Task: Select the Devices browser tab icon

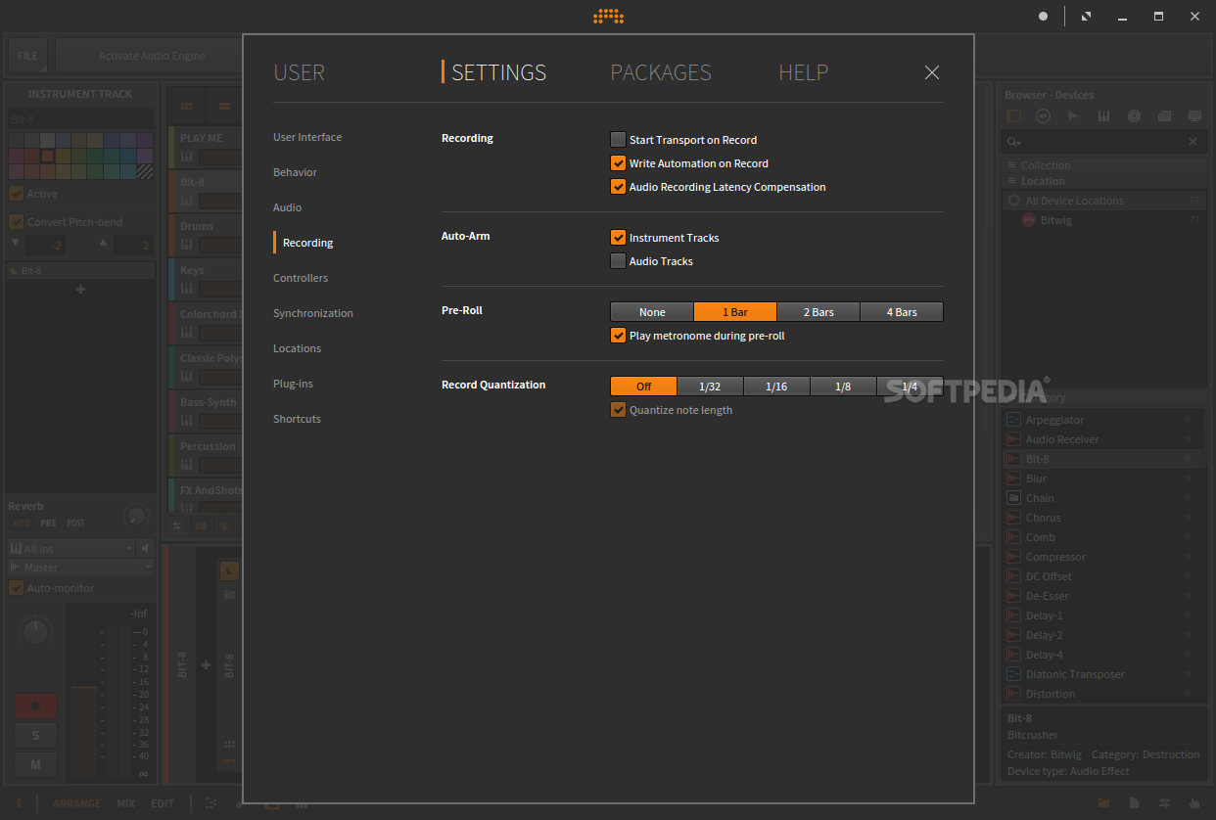Action: pyautogui.click(x=1013, y=116)
